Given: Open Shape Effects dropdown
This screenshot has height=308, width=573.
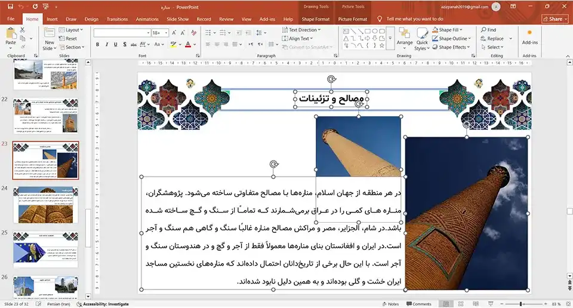Looking at the screenshot, I should 451,47.
